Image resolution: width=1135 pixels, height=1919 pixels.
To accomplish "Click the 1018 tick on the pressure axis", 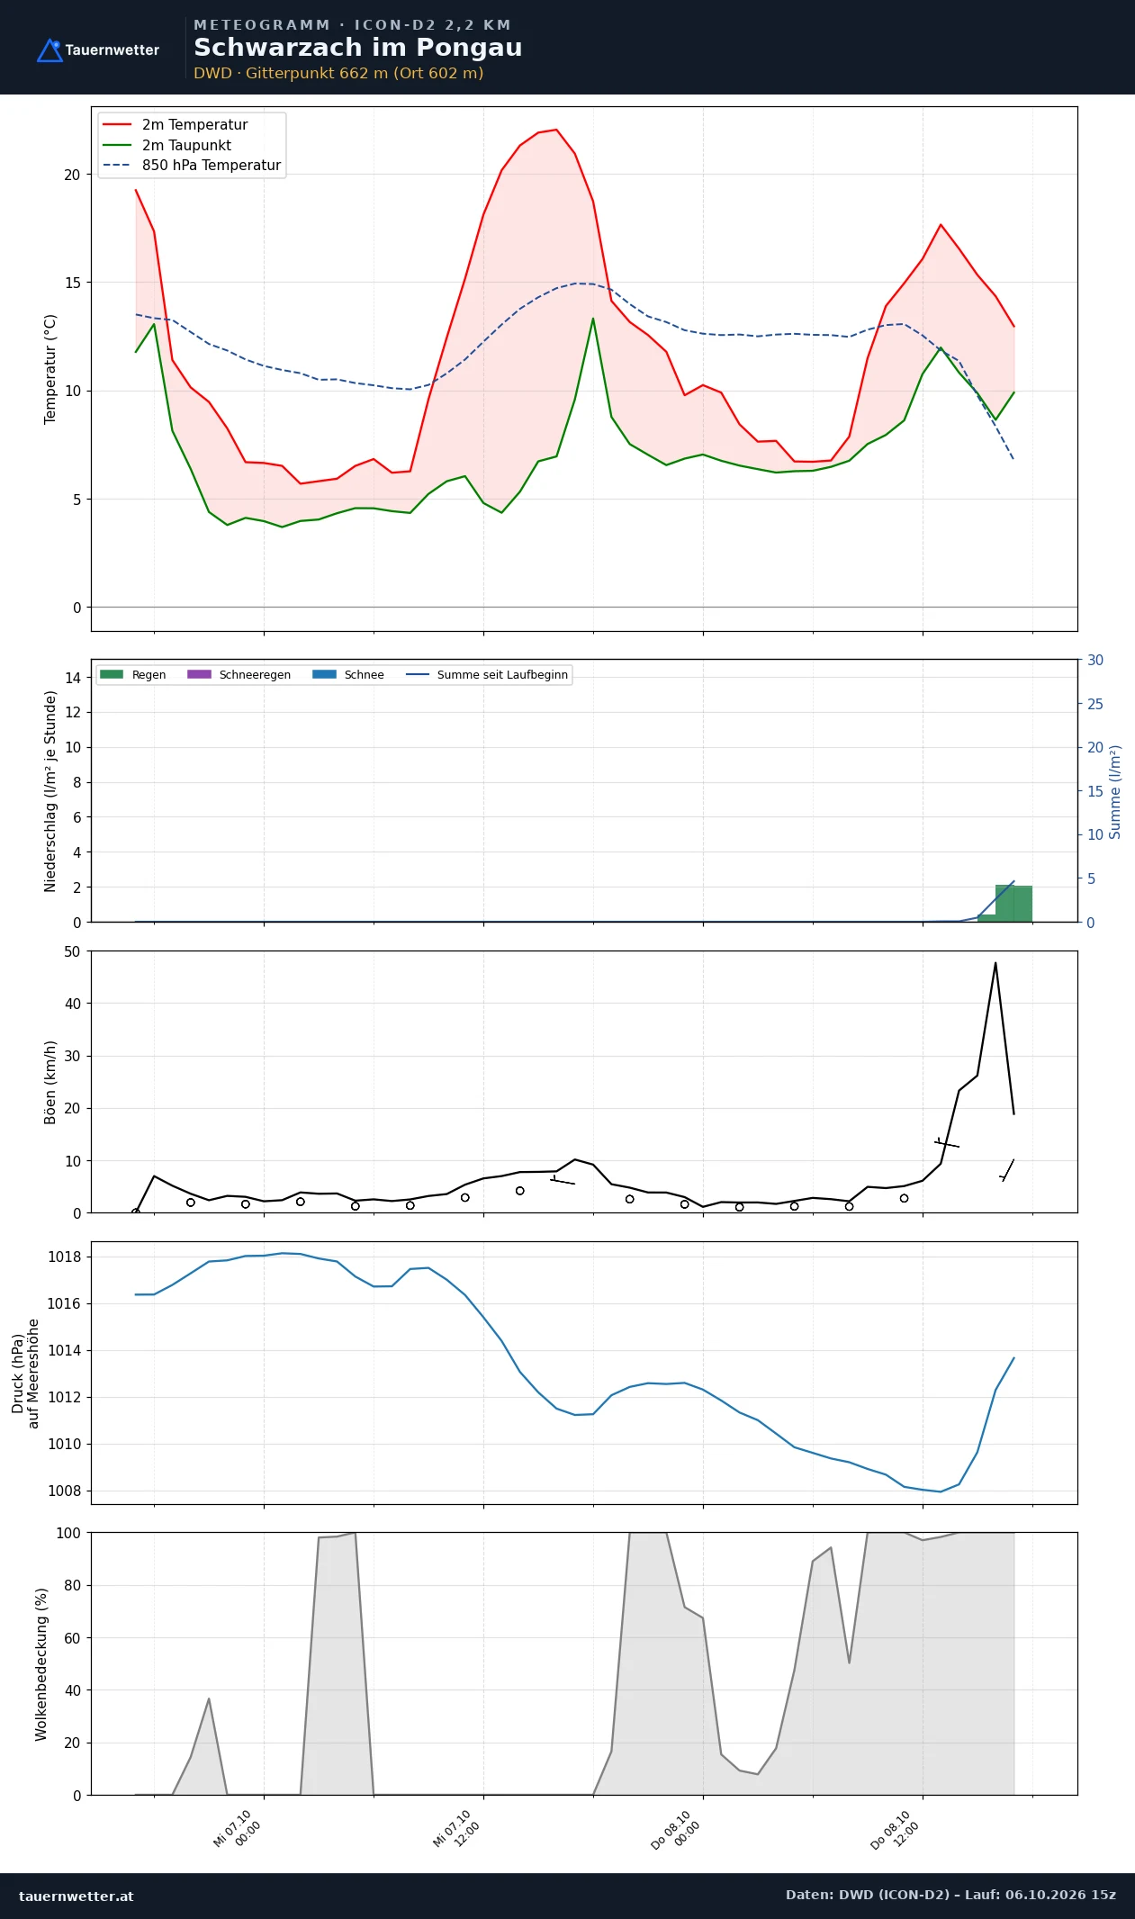I will (64, 1257).
